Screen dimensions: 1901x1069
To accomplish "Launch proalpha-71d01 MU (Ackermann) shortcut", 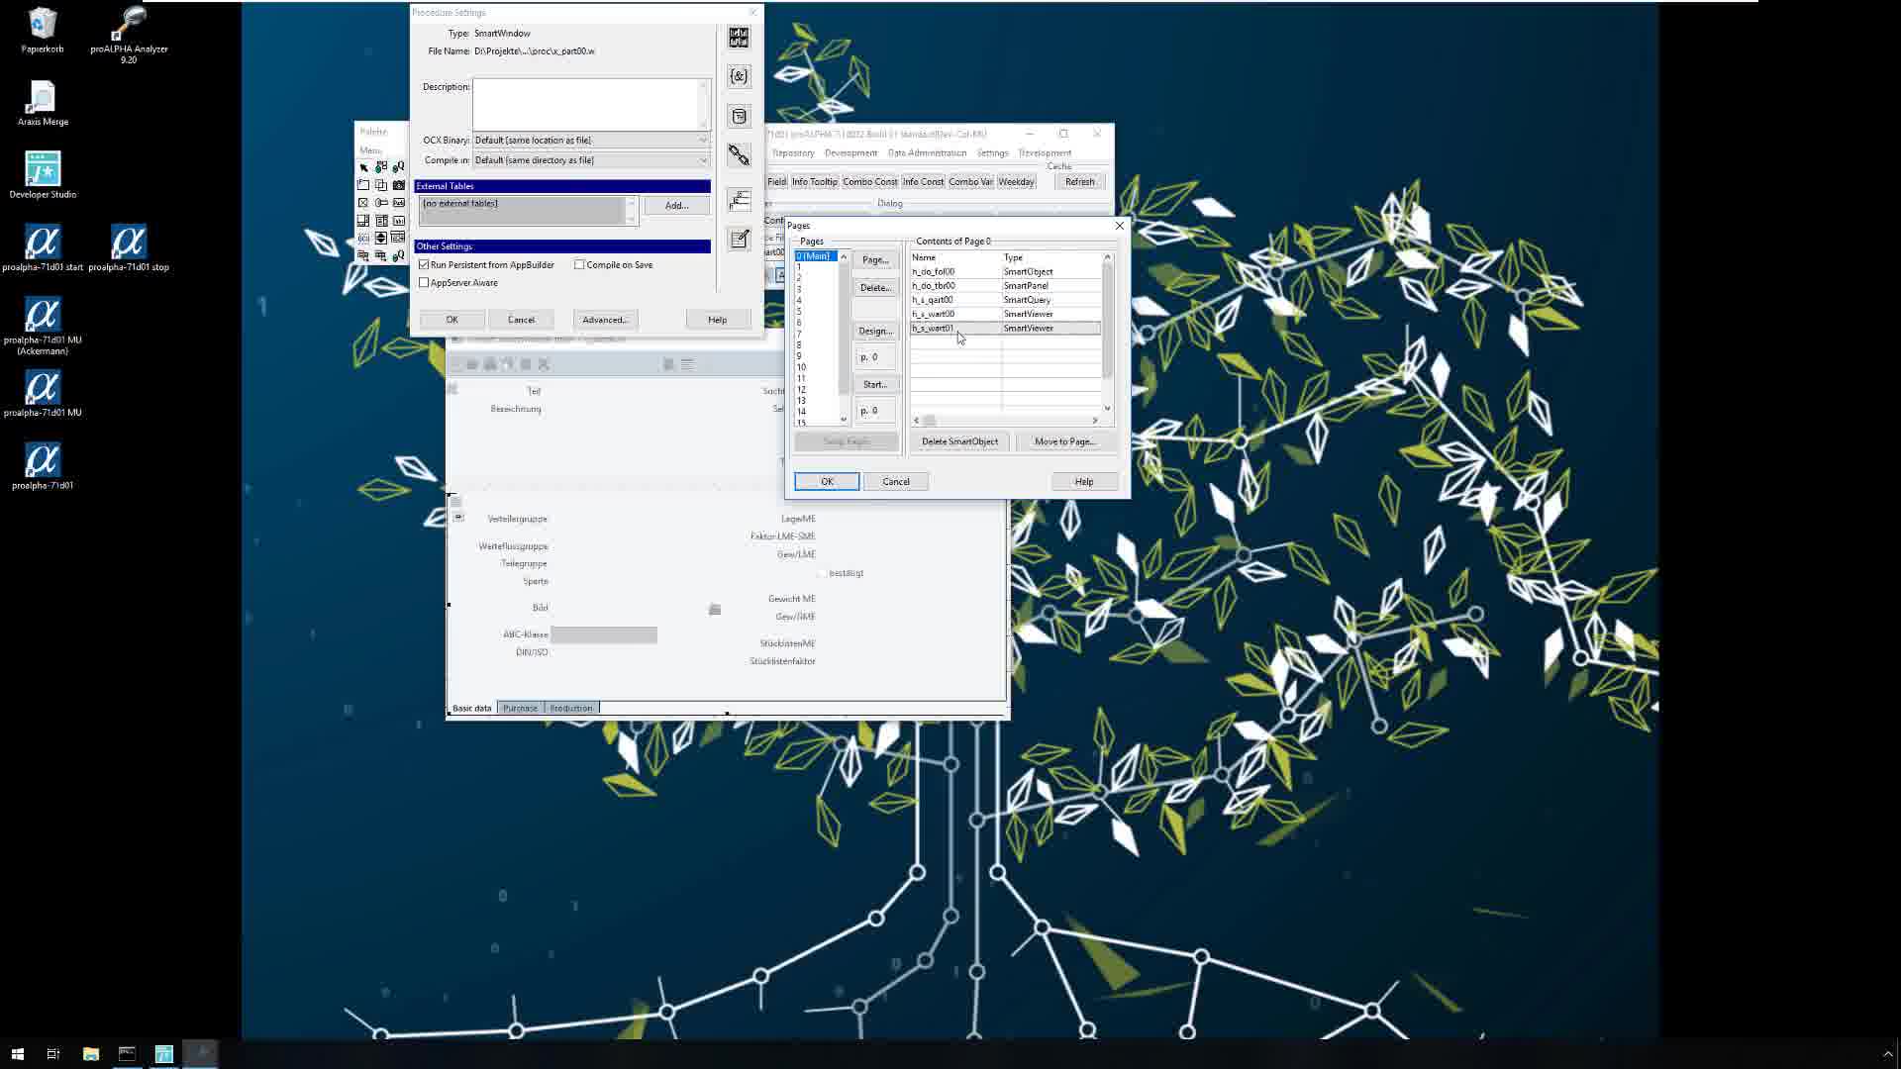I will click(x=43, y=326).
